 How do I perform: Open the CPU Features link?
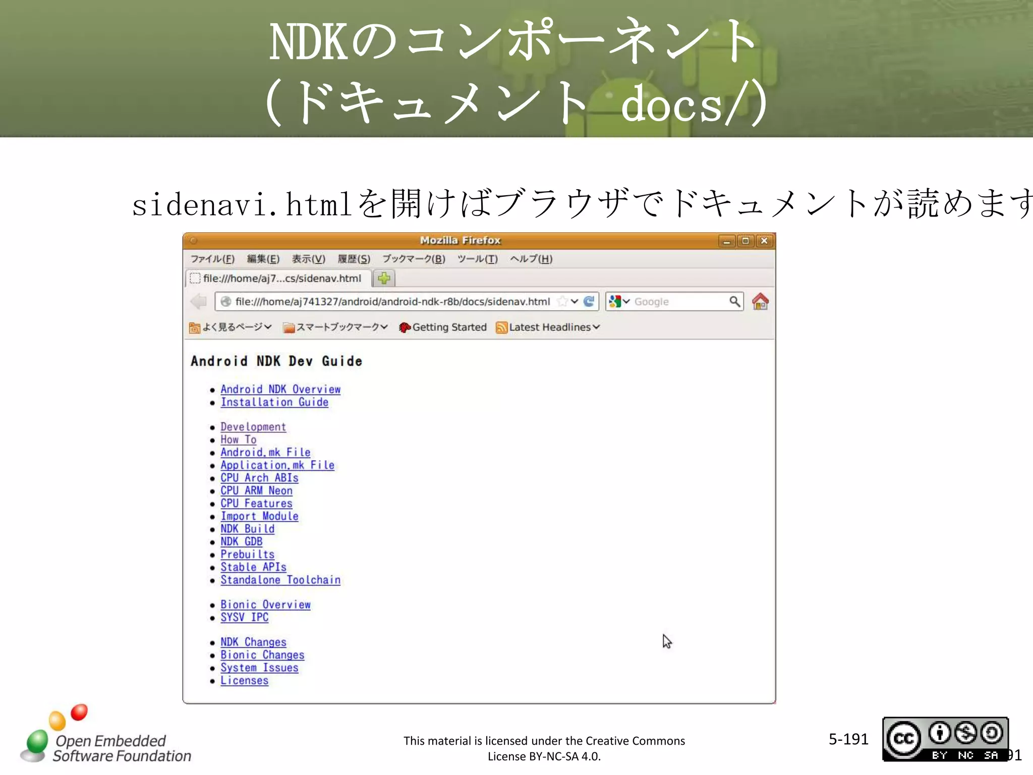(256, 504)
